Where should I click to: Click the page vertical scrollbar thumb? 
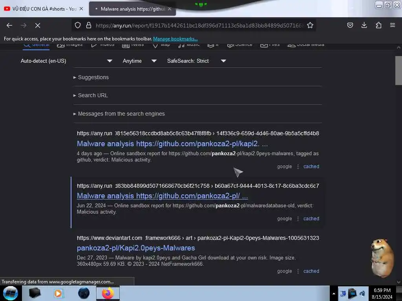pos(398,71)
